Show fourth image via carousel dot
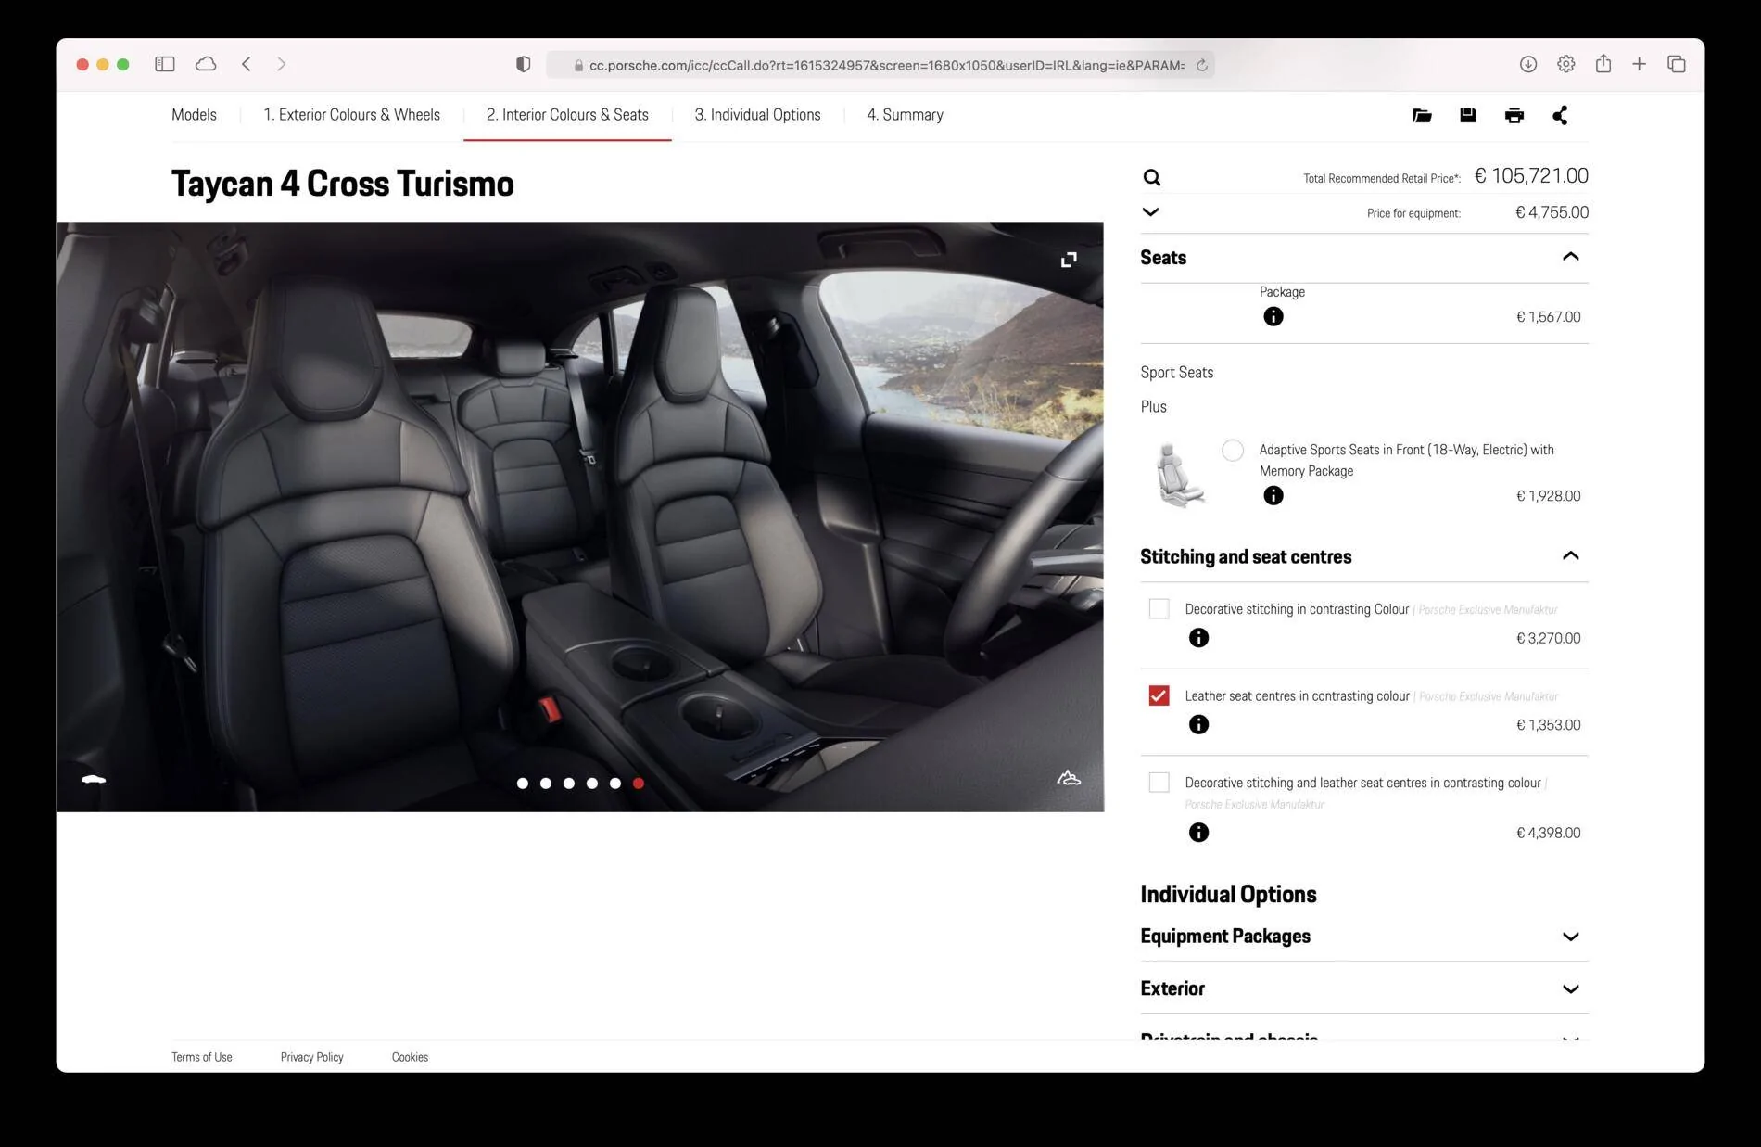Viewport: 1761px width, 1147px height. point(592,783)
